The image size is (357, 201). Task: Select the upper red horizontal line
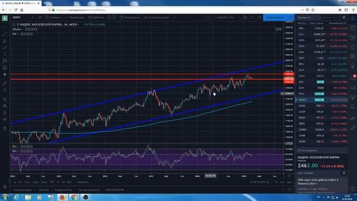click(x=147, y=74)
